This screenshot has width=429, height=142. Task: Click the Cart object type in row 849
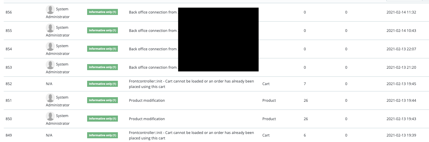point(266,135)
